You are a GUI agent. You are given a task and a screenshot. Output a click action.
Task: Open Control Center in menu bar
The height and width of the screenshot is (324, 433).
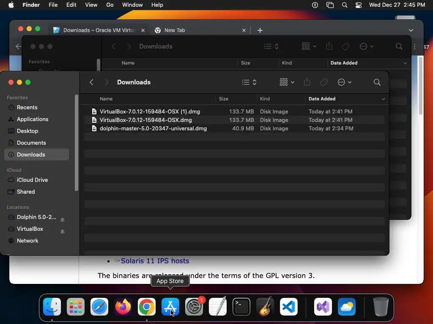coord(359,5)
